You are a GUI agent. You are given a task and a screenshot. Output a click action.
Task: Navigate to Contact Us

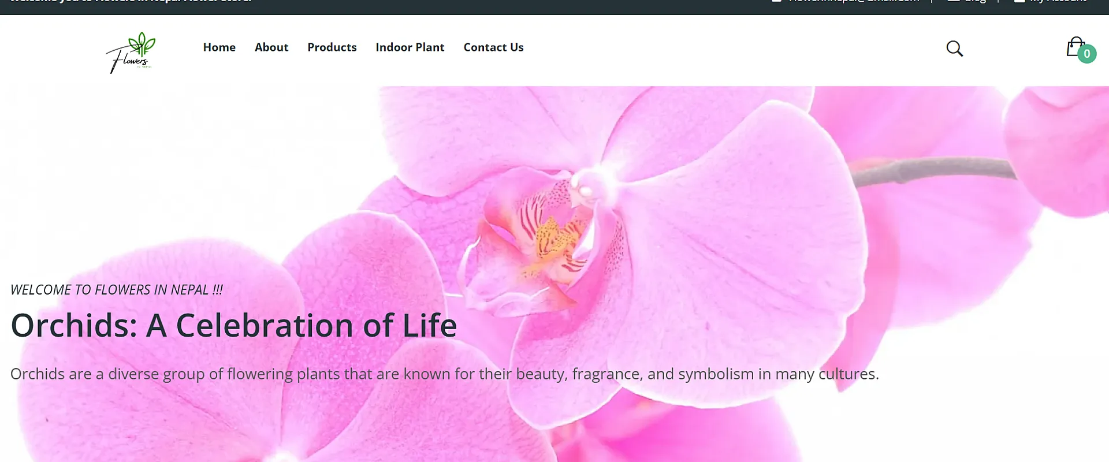tap(493, 47)
